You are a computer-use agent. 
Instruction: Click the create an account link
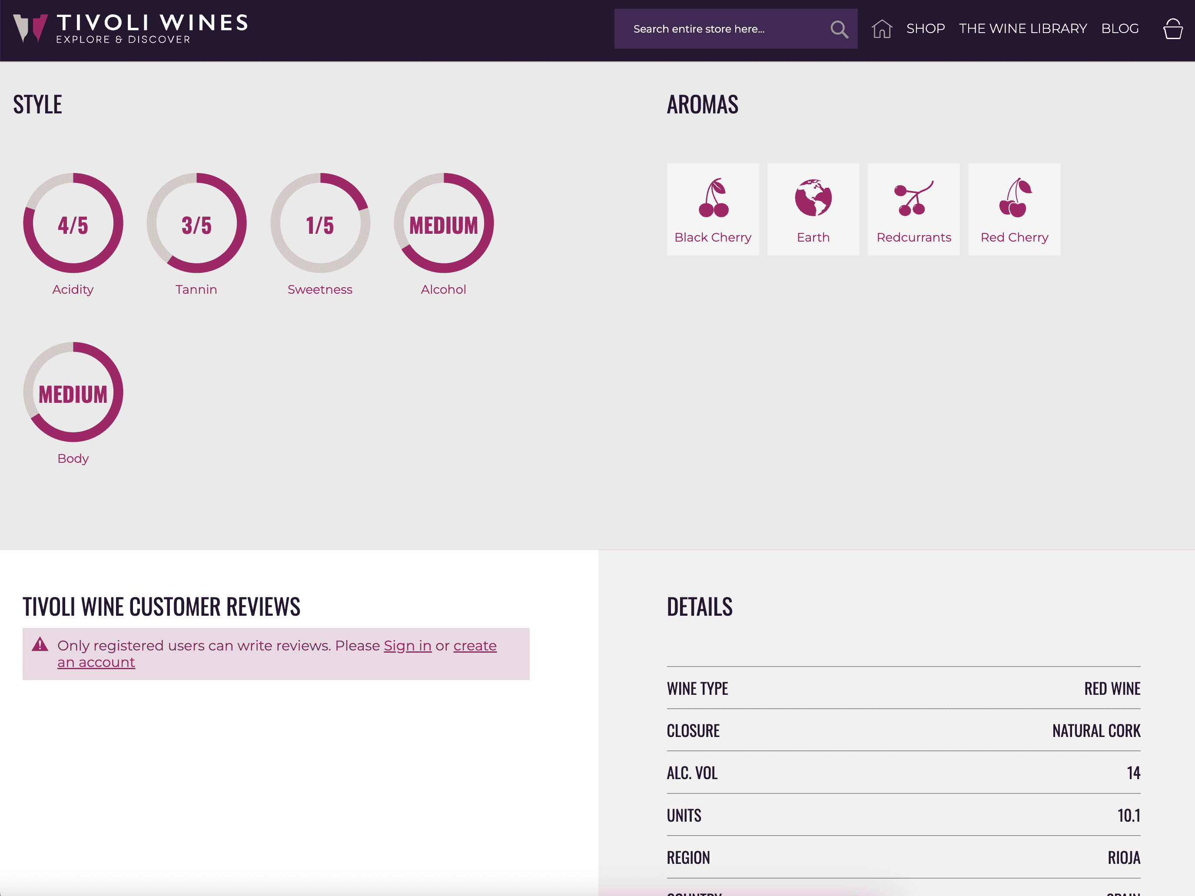[475, 646]
